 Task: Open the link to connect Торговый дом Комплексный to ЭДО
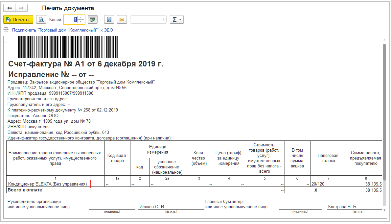click(x=62, y=30)
